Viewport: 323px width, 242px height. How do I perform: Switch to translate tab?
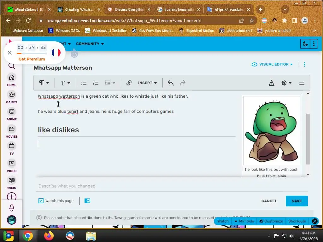point(229,9)
